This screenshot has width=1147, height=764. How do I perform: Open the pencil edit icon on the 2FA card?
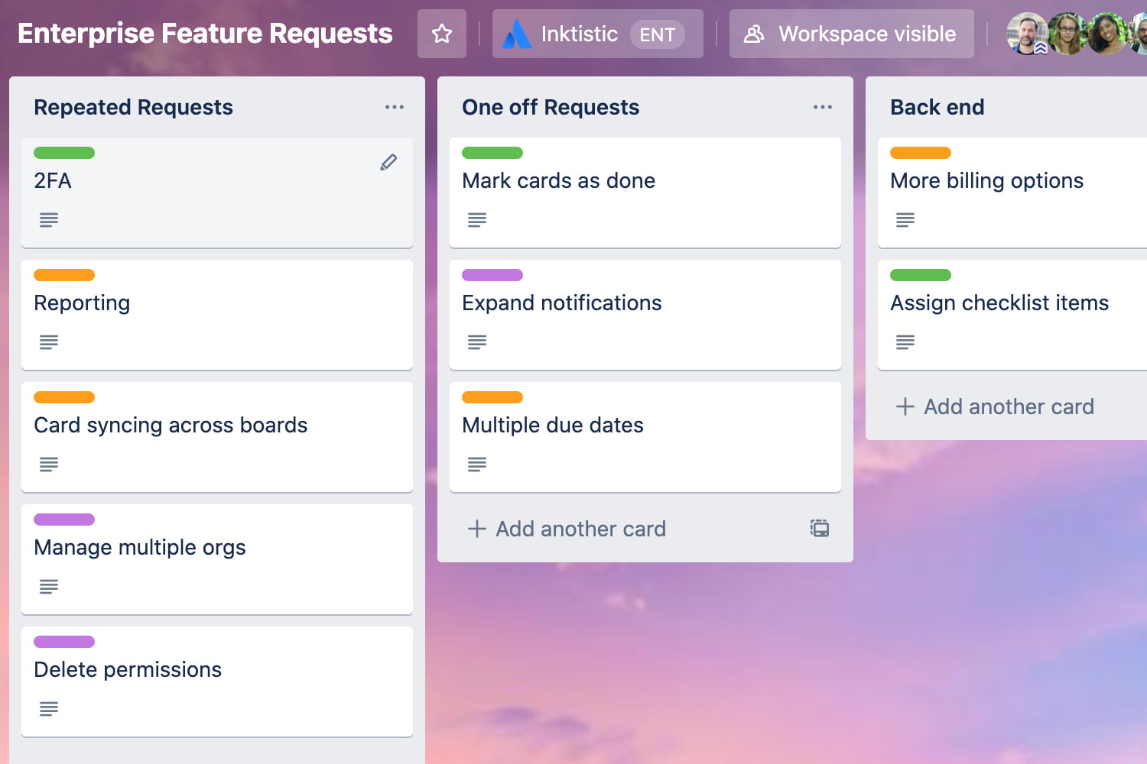coord(388,162)
